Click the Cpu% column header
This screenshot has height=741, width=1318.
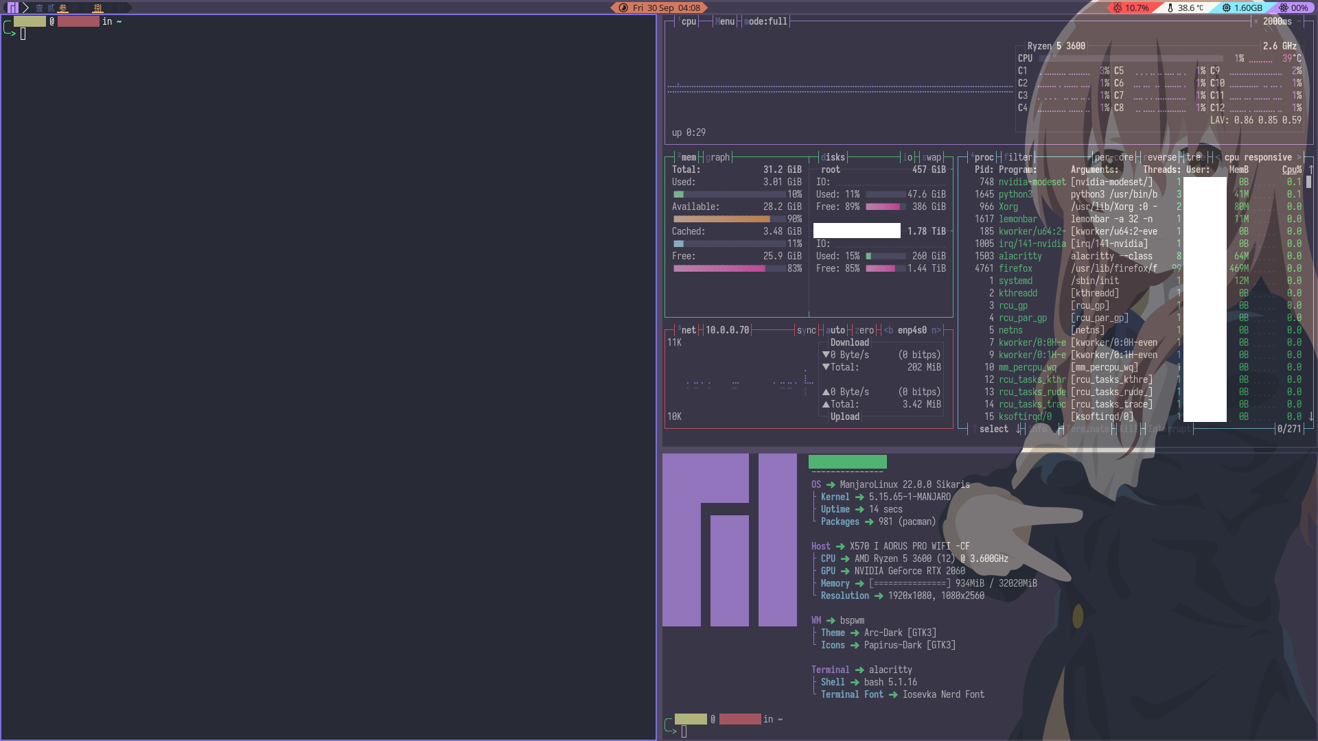pyautogui.click(x=1292, y=169)
